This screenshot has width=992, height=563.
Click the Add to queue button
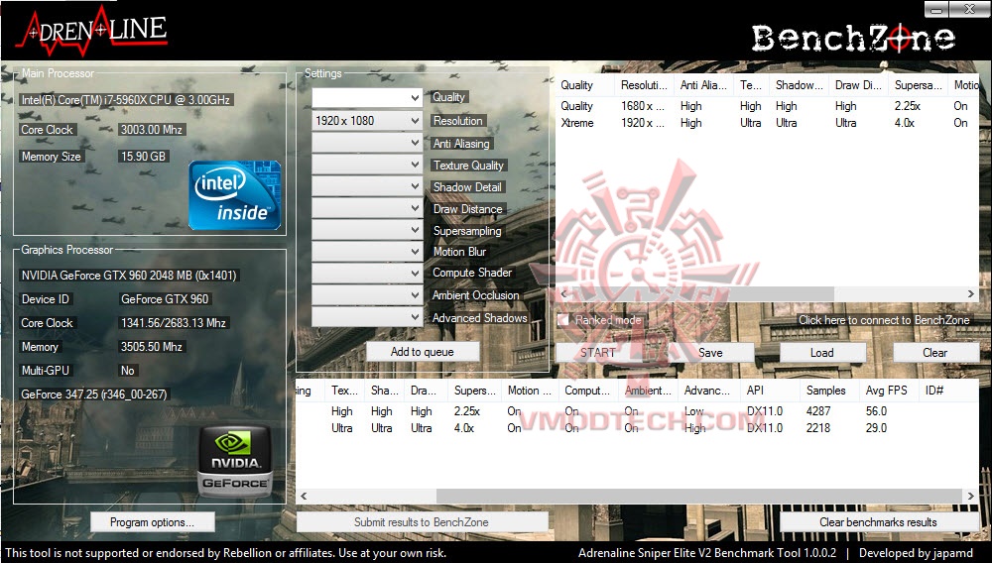[x=422, y=352]
